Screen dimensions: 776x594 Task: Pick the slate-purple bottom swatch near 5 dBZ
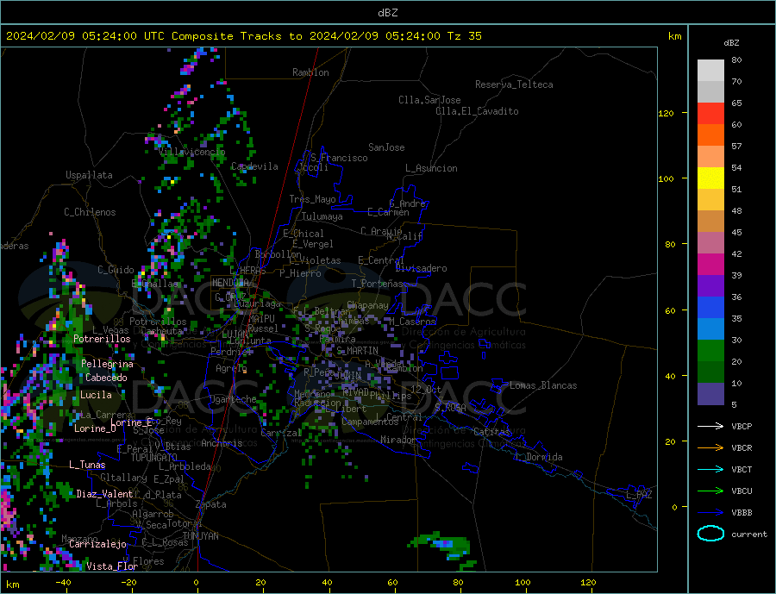point(710,394)
